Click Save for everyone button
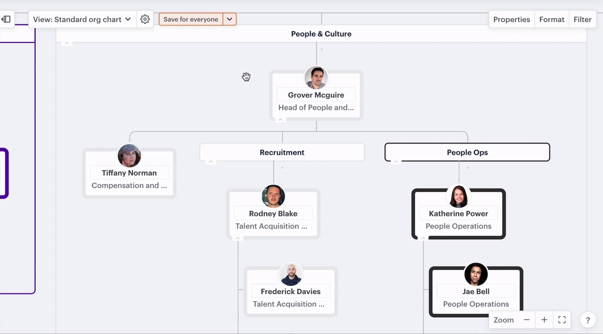This screenshot has width=603, height=334. point(191,19)
